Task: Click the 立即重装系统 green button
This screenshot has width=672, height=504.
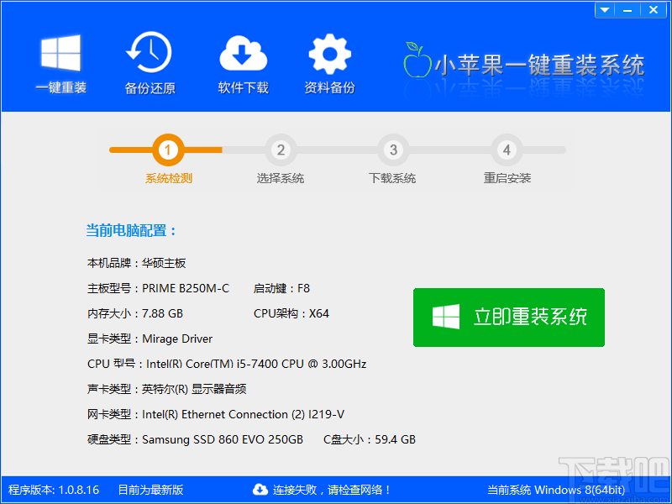Action: click(508, 318)
